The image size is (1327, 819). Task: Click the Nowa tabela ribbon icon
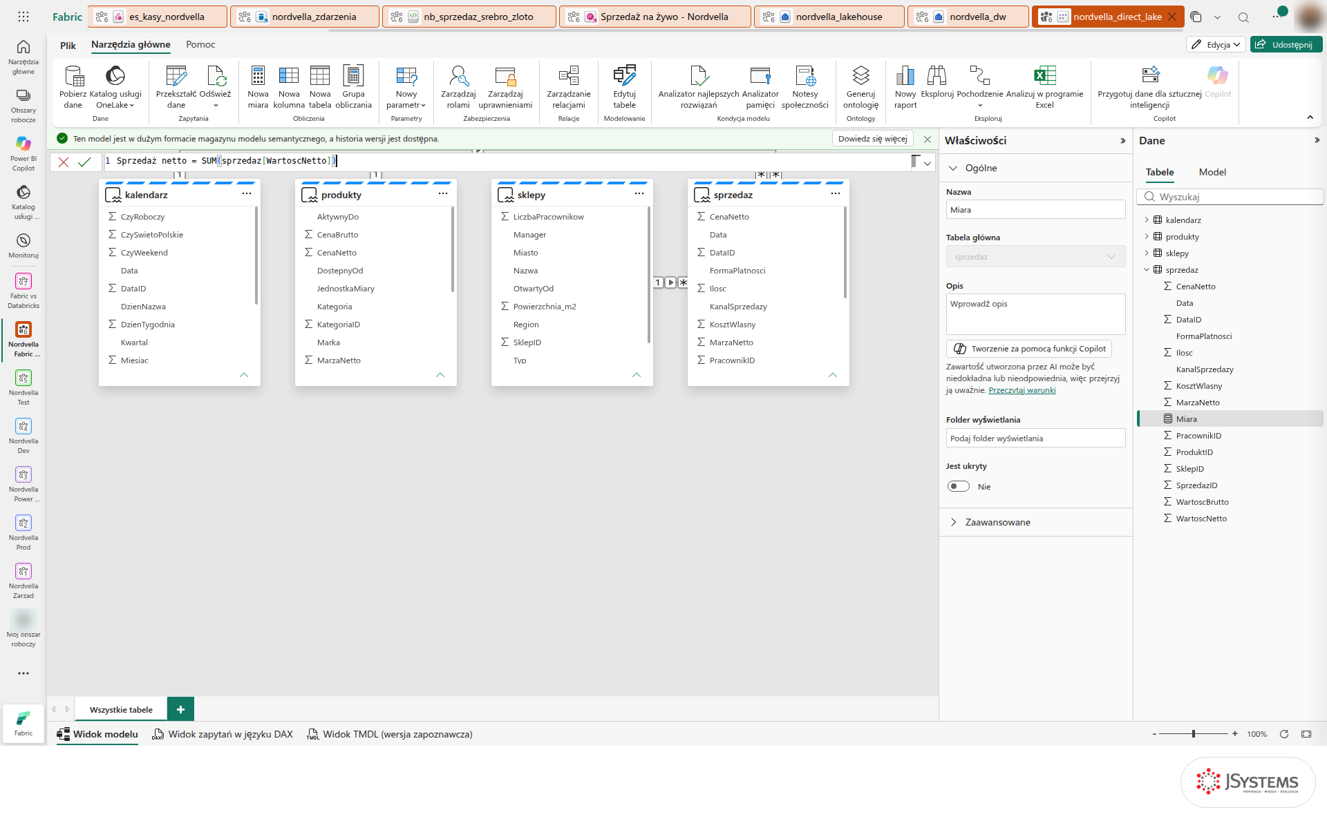click(320, 87)
